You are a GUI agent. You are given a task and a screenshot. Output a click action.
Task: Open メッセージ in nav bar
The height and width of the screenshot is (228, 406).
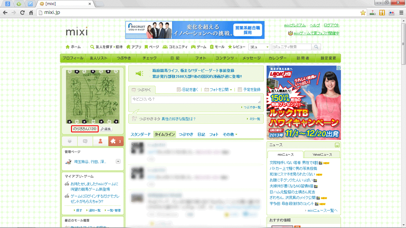(x=252, y=58)
